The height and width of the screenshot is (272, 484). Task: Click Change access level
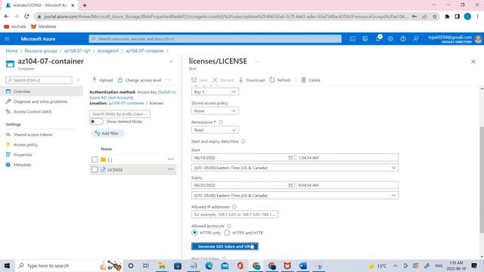[139, 80]
